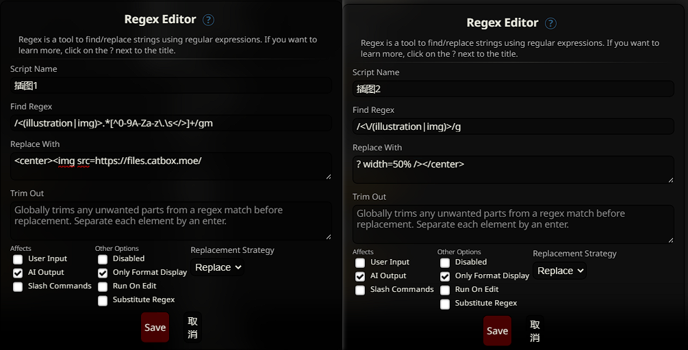Open the help icon in the right Regex Editor panel
The height and width of the screenshot is (350, 688).
(x=551, y=23)
